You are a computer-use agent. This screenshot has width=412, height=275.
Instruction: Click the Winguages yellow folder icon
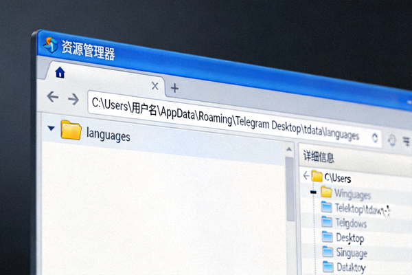(x=326, y=192)
